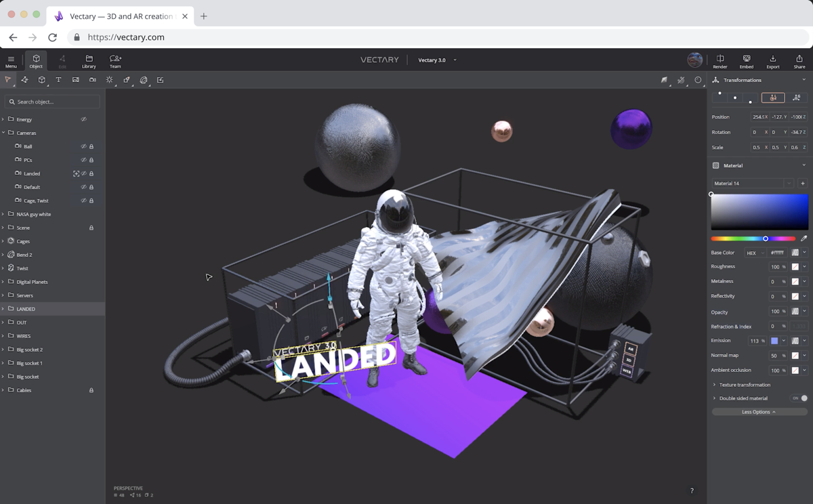Click the Render icon
Screen dimensions: 813x504
point(720,61)
